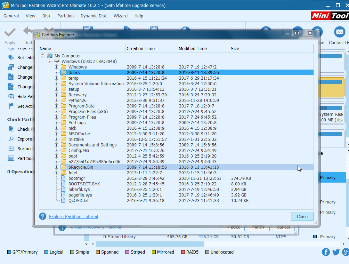Collapse the My Computer tree node
Image resolution: width=349 pixels, height=264 pixels.
pyautogui.click(x=42, y=56)
